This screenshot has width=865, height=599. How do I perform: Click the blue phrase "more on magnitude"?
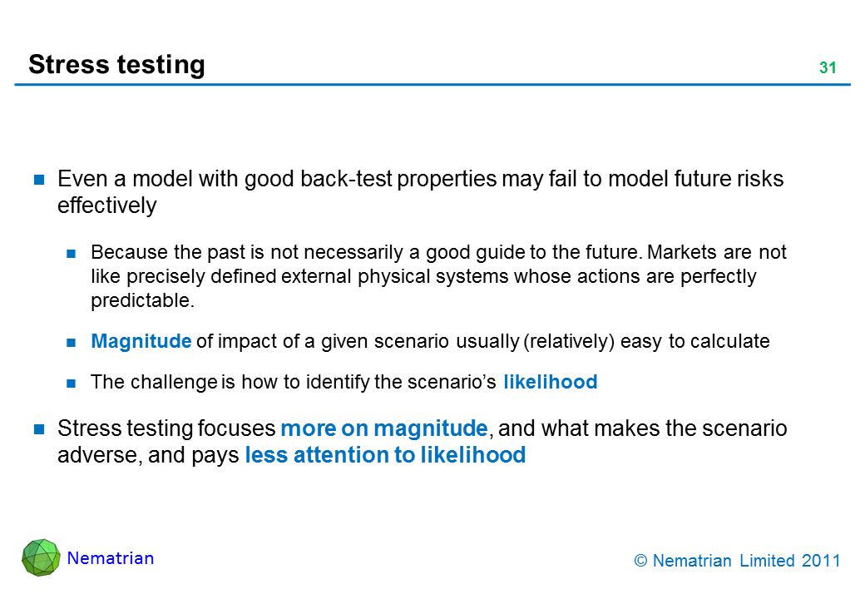(383, 429)
